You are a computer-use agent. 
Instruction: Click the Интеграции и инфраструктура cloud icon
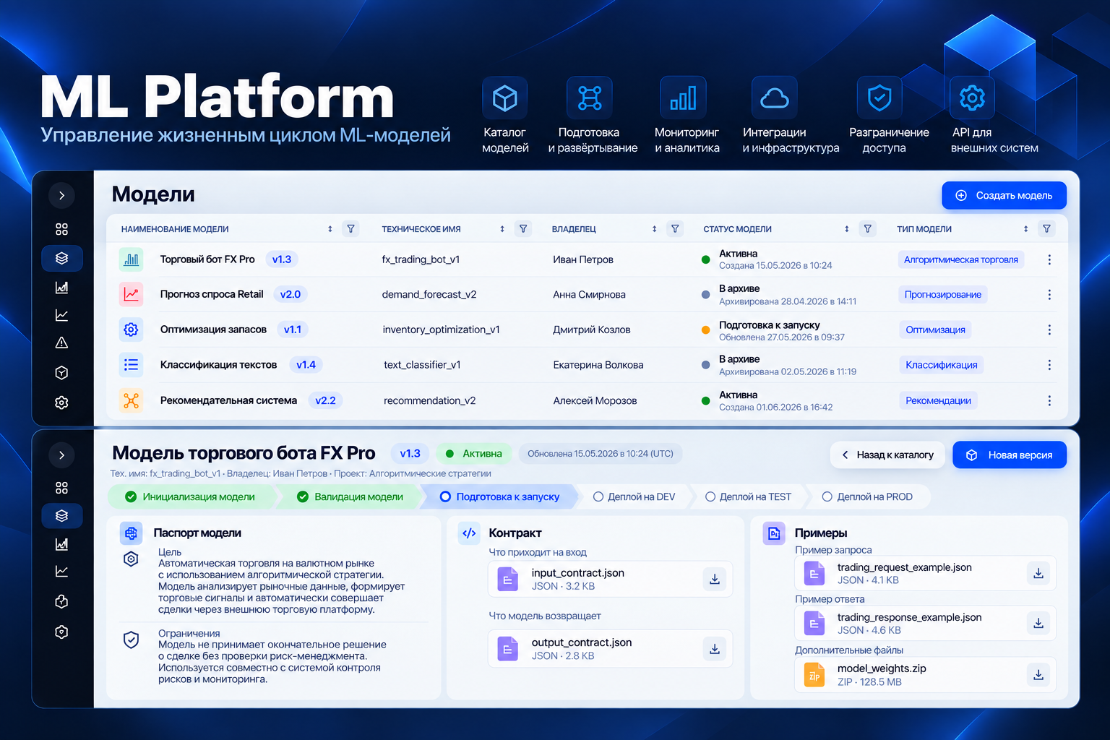click(775, 98)
